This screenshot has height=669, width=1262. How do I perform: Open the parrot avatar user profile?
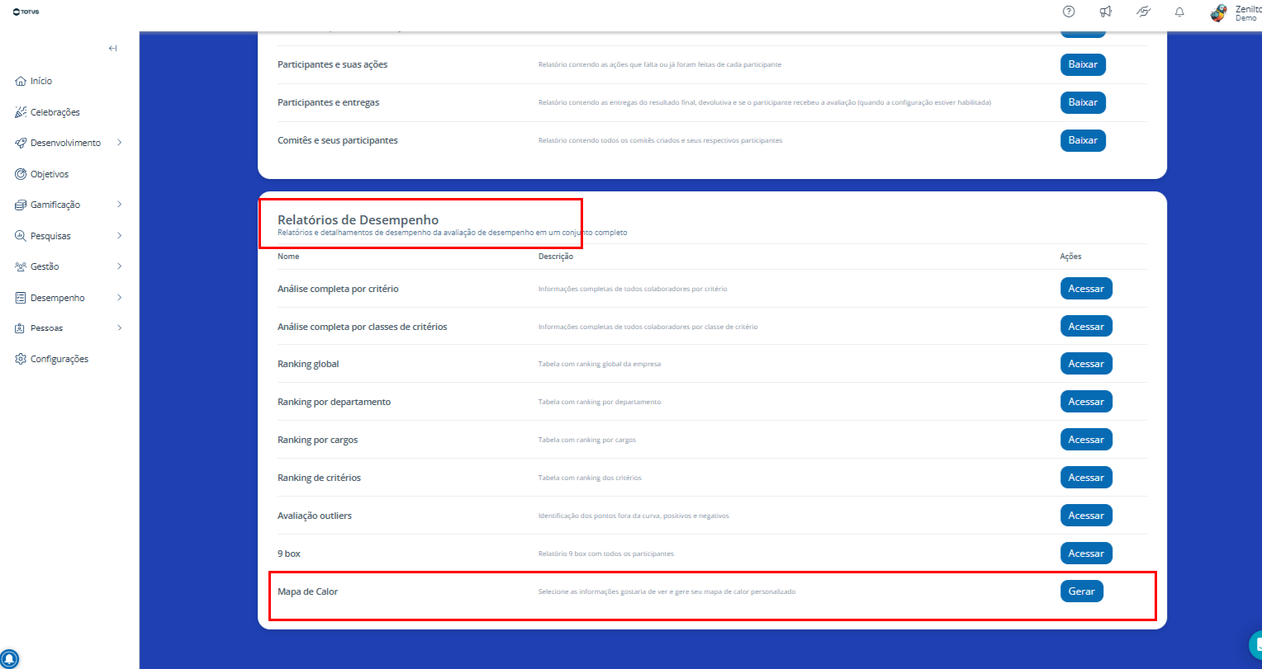click(x=1218, y=12)
